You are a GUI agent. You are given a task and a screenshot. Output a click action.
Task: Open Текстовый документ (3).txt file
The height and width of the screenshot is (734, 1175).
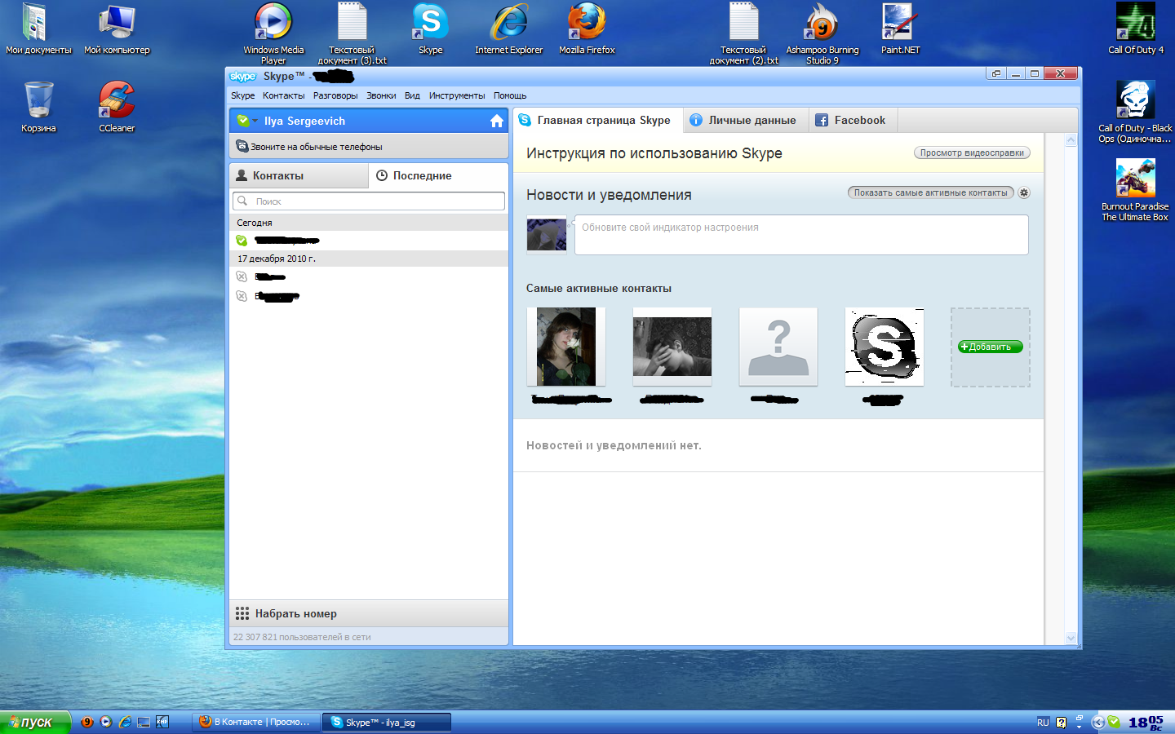[x=352, y=33]
